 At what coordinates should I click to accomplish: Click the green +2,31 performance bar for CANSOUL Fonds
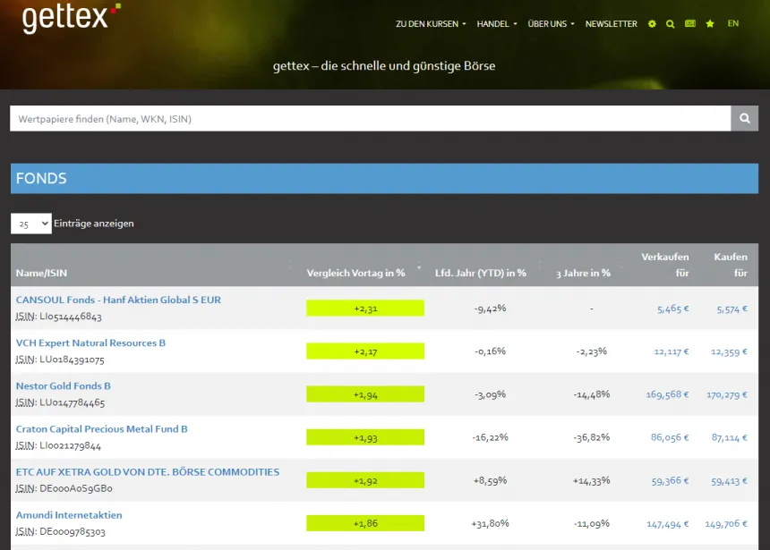coord(364,308)
